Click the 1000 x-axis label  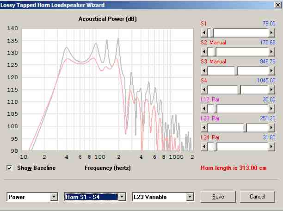point(176,157)
